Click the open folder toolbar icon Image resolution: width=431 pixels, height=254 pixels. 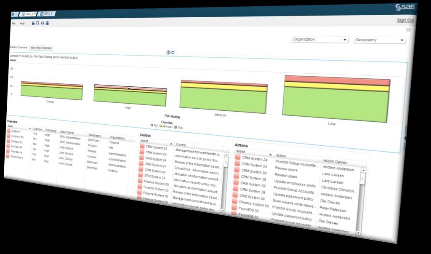pos(33,24)
